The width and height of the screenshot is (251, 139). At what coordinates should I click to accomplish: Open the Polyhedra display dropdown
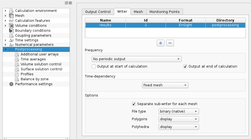pyautogui.click(x=179, y=127)
